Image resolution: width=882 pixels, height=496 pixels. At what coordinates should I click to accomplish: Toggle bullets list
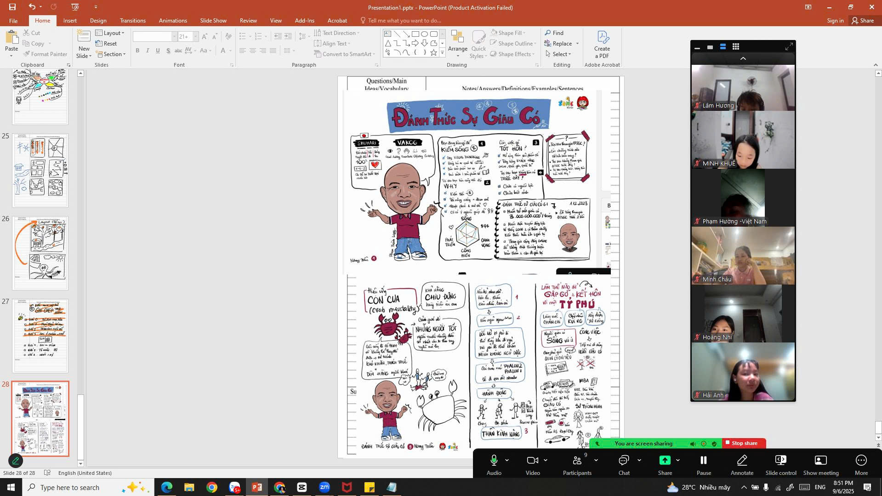click(243, 36)
